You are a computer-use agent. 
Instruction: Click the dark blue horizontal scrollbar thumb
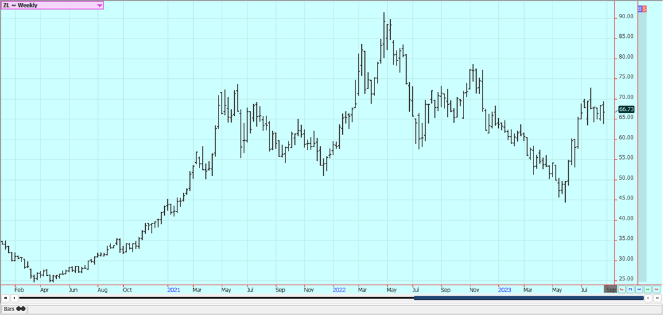[529, 298]
